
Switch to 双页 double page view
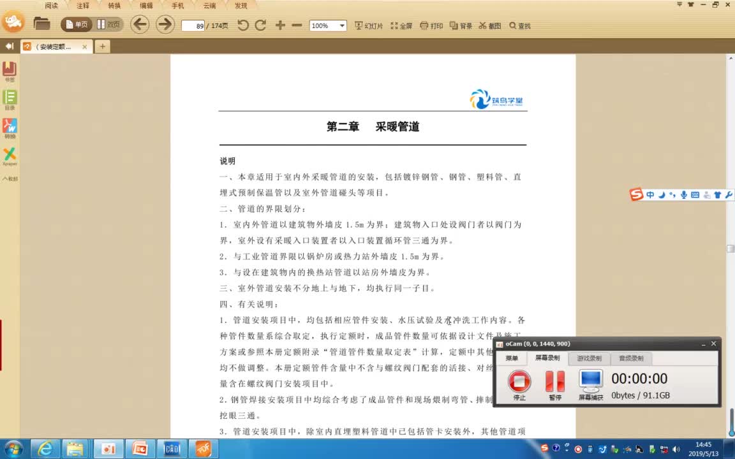point(108,24)
